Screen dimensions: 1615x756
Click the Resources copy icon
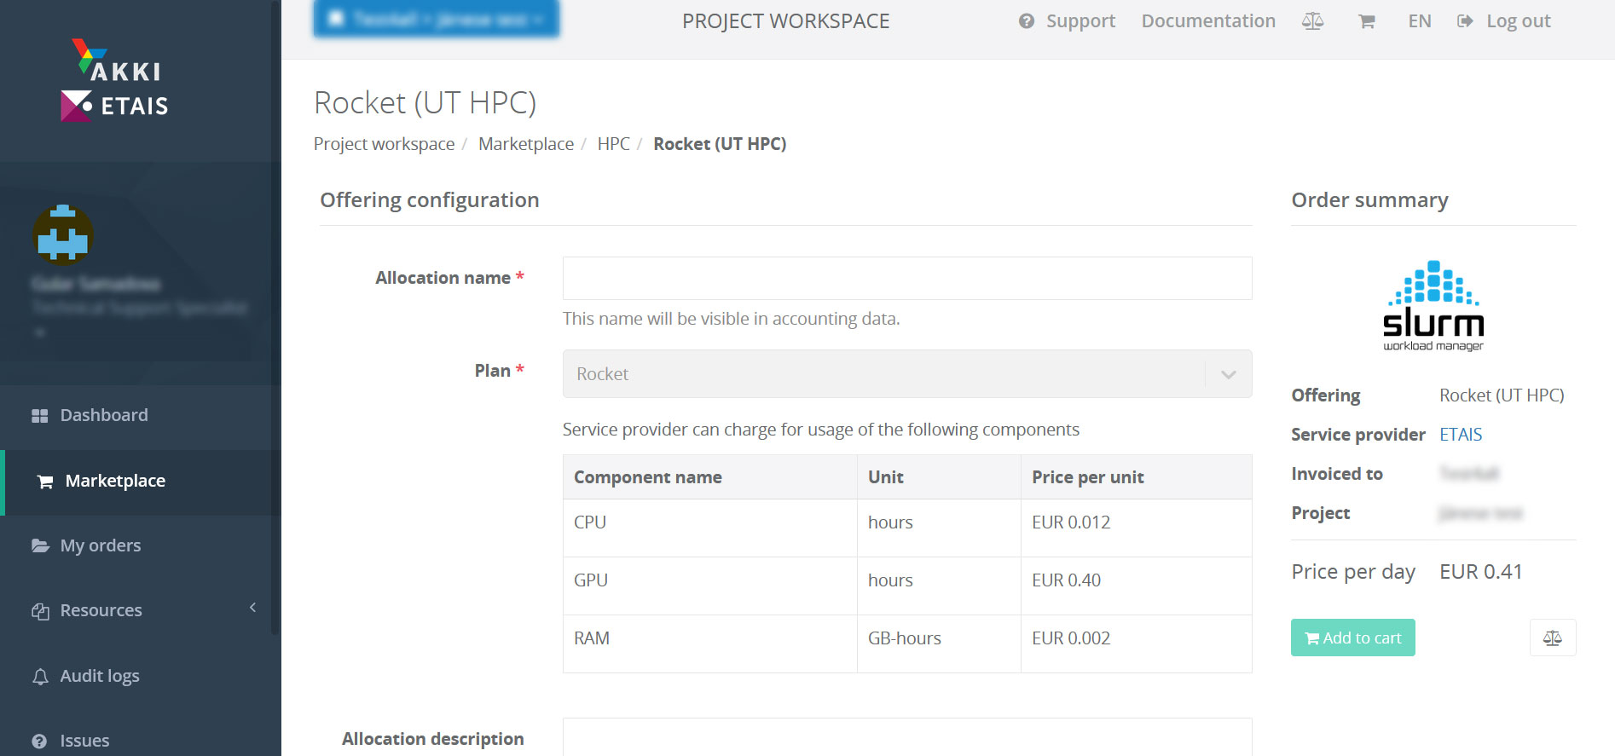40,611
